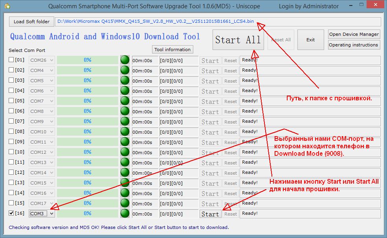Click the Reset button in row 03
The width and height of the screenshot is (387, 238).
[x=231, y=81]
